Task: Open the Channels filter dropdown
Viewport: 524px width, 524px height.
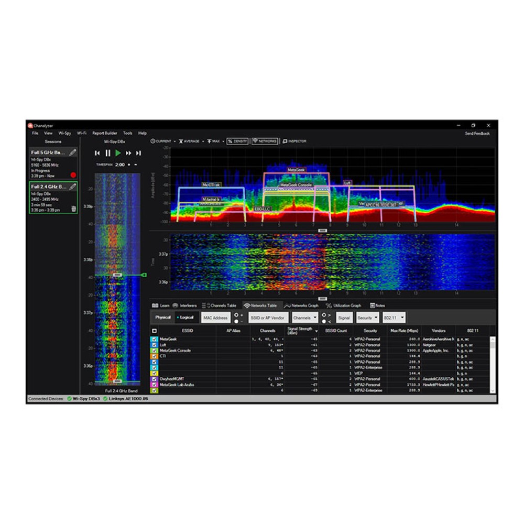Action: point(305,318)
